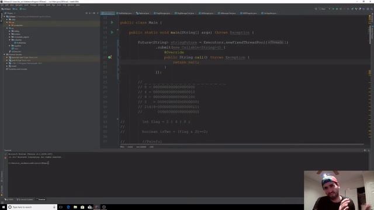Image resolution: width=374 pixels, height=210 pixels.
Task: Click 'new Callable' in the editor breadcrumbs
Action: coord(141,147)
